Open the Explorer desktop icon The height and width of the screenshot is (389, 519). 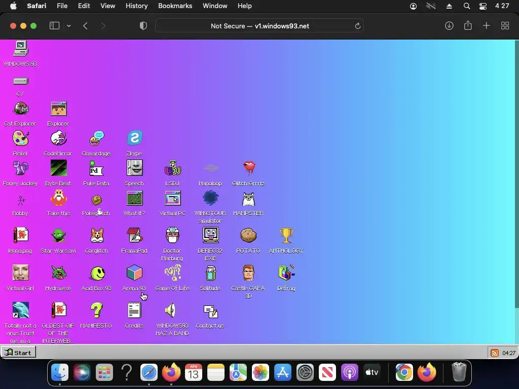point(59,109)
